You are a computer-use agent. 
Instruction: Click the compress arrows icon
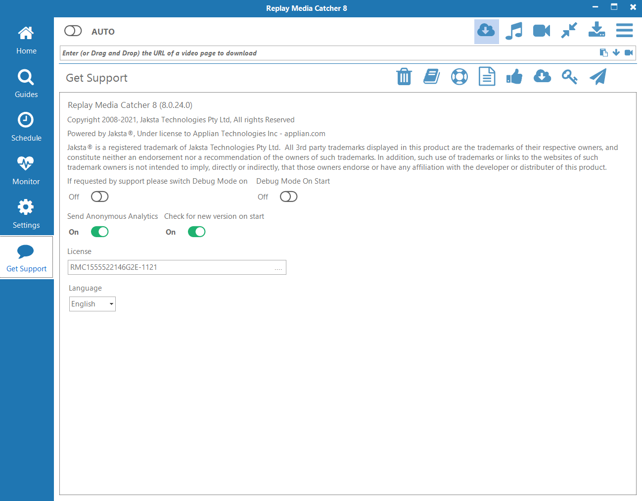(x=569, y=31)
